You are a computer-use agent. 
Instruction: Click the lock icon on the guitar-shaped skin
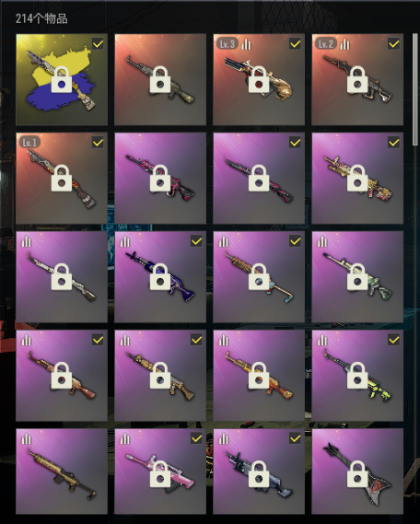[357, 474]
